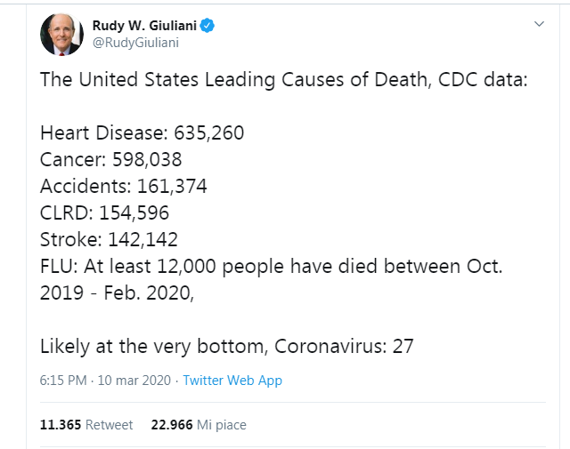Open Rudy W. Giuliani's profile picture

point(61,35)
